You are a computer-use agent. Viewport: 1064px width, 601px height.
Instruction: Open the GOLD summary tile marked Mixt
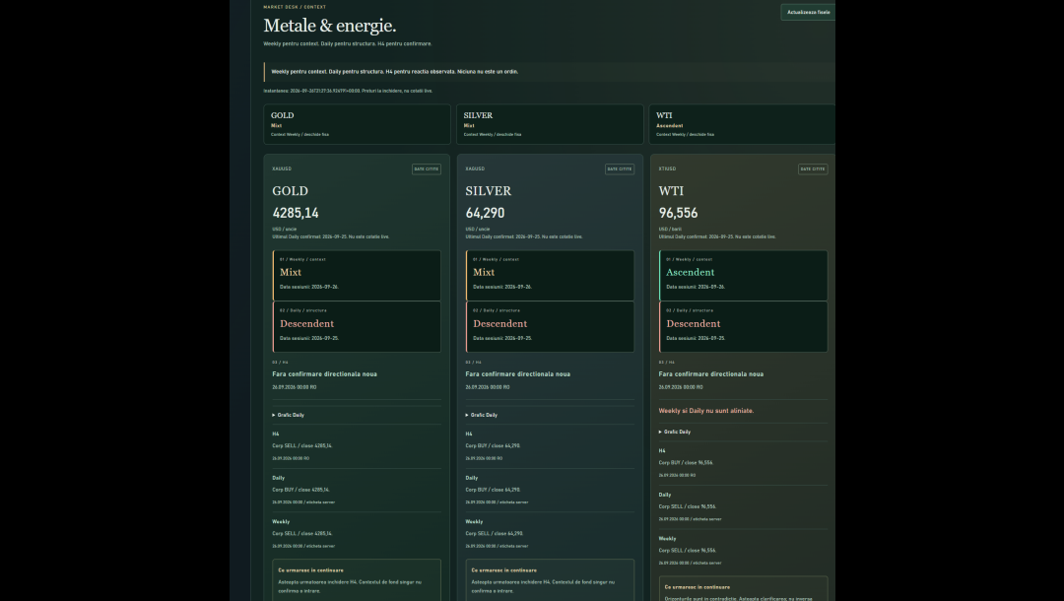(357, 124)
